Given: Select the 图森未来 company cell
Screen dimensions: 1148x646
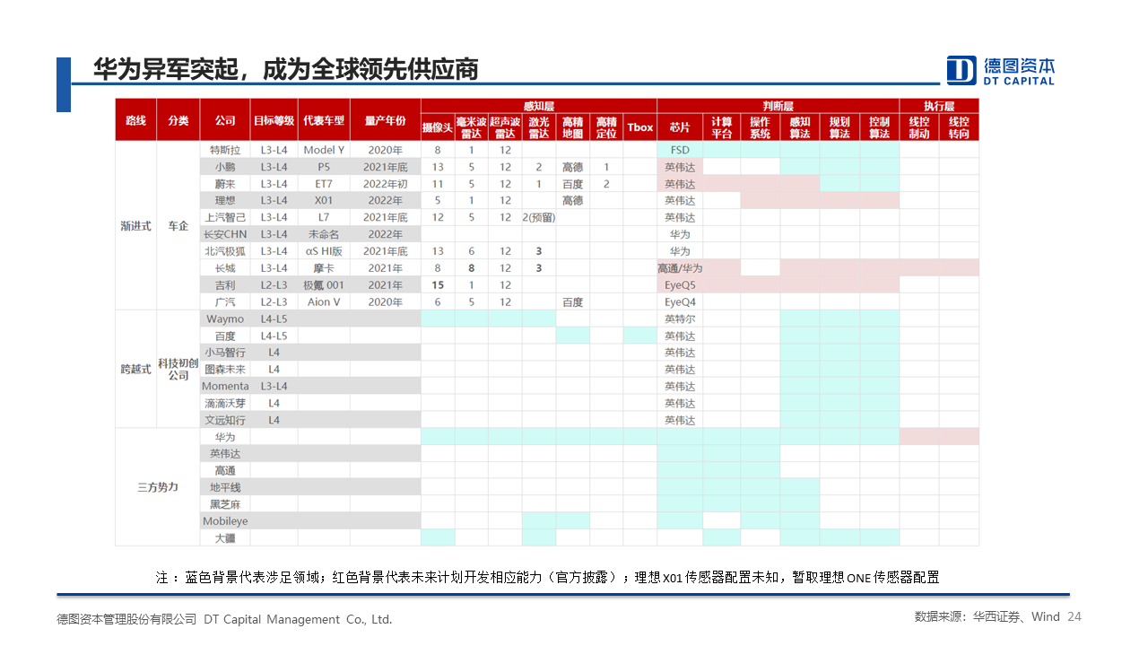Looking at the screenshot, I should click(225, 370).
